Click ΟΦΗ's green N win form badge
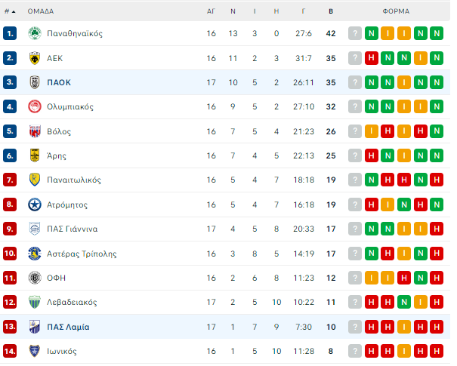This screenshot has height=366, width=457. 420,278
